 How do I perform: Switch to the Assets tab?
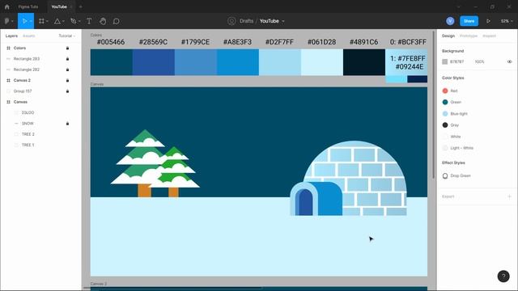(29, 36)
